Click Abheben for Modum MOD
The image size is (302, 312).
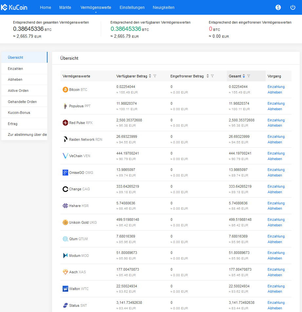pos(274,258)
